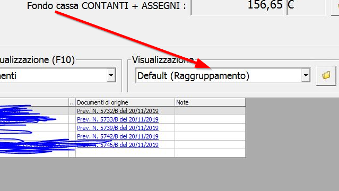
Task: Select Note cell of the 5733/B row
Action: (210, 119)
